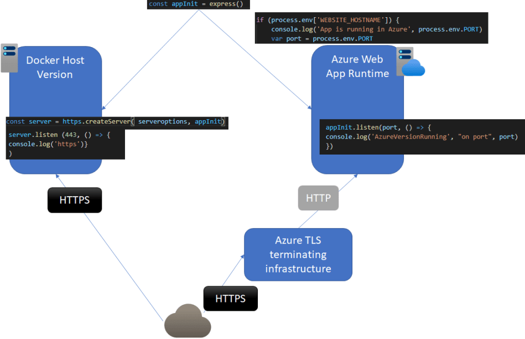Click the server icon beside Docker Host Version
The width and height of the screenshot is (525, 339).
(x=9, y=59)
